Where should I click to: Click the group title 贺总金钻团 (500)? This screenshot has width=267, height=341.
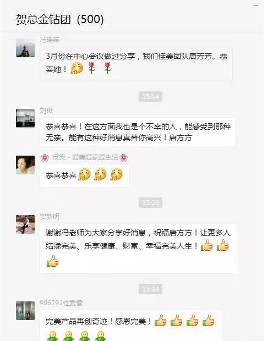point(59,19)
